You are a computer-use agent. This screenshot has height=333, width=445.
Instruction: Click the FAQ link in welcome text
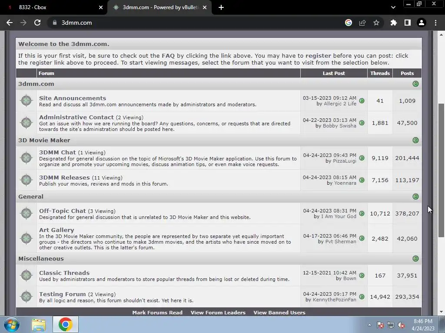[168, 56]
